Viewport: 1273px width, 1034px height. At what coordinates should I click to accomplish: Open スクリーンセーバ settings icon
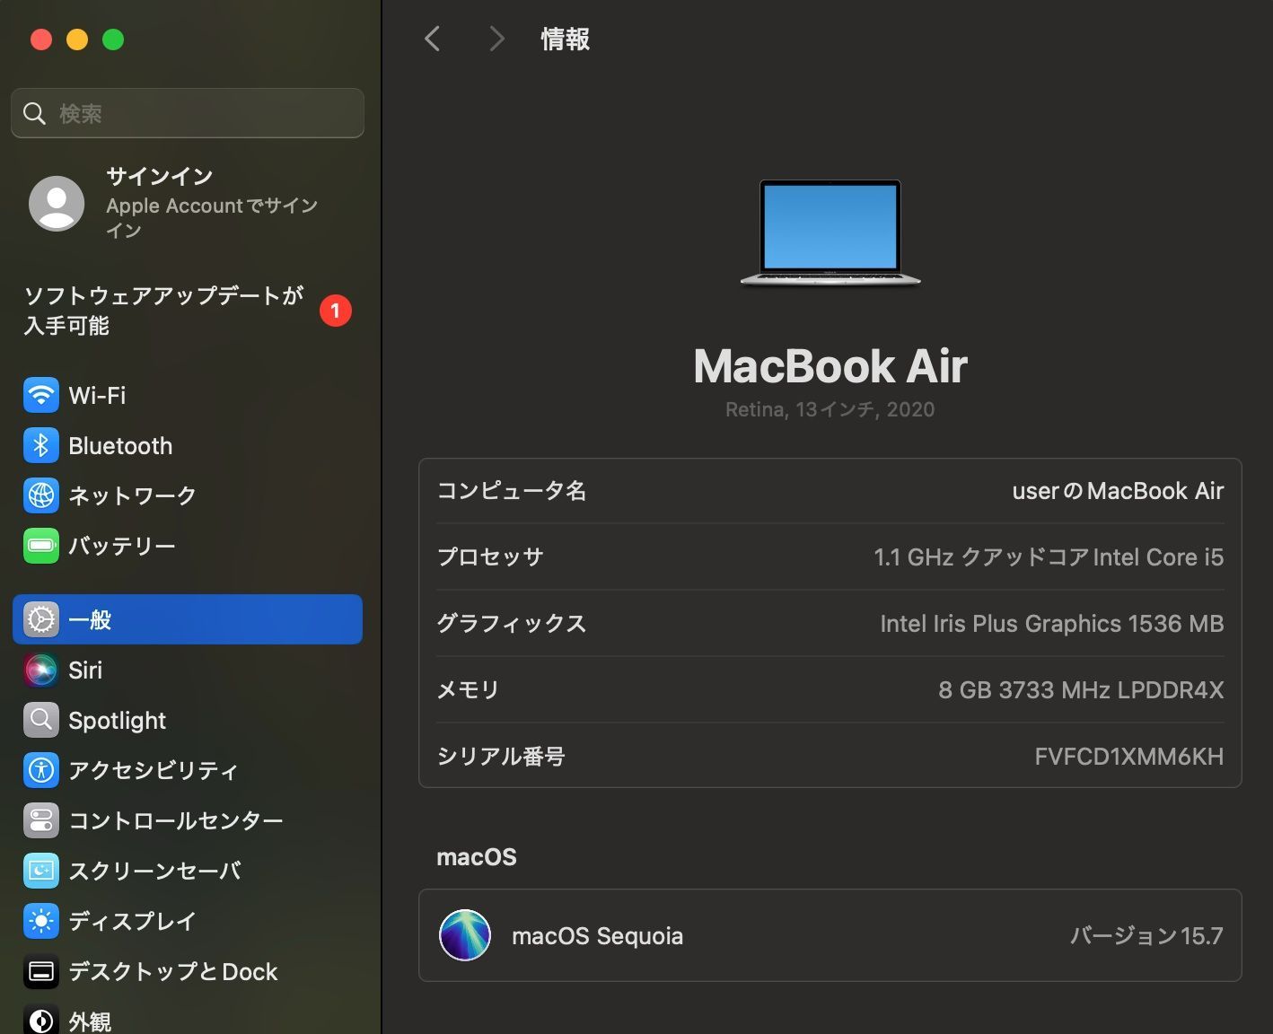point(41,871)
